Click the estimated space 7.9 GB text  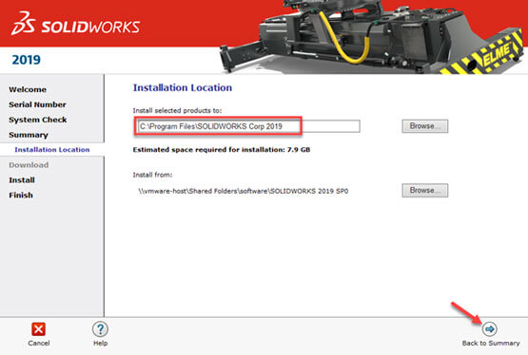point(222,150)
